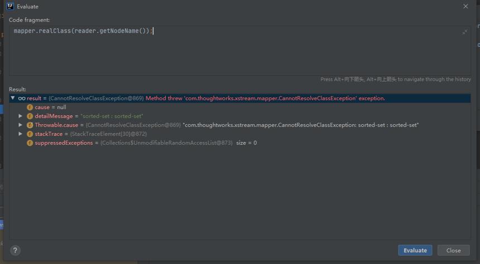
Task: Expand the detailMessage node
Action: coord(20,116)
